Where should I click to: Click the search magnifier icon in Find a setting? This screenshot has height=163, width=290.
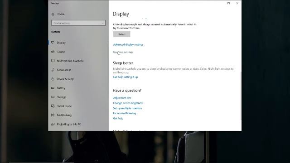103,23
